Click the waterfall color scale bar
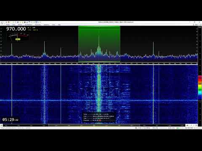Image resolution: width=202 pixels, height=151 pixels. pyautogui.click(x=200, y=88)
